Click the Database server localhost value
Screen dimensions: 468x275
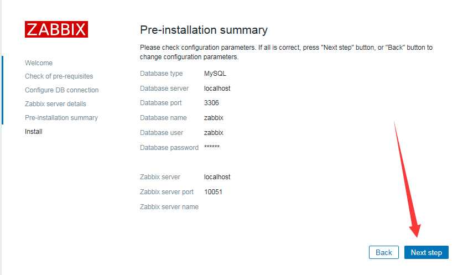click(x=217, y=89)
